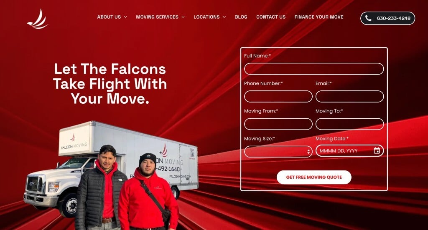Open the Locations menu item

pyautogui.click(x=210, y=17)
